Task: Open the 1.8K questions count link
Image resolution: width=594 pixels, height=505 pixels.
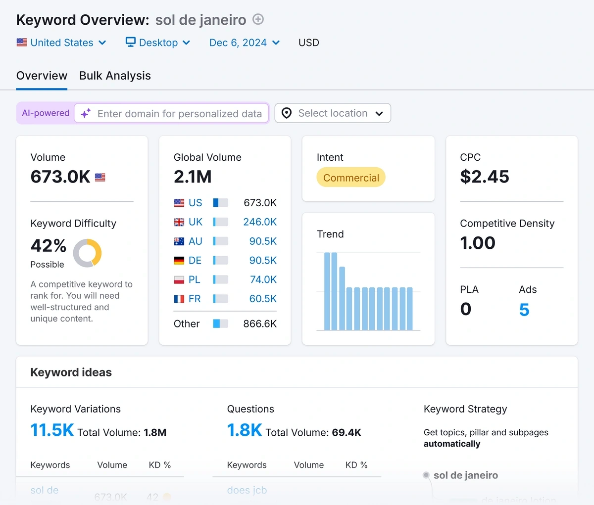Action: click(x=245, y=430)
